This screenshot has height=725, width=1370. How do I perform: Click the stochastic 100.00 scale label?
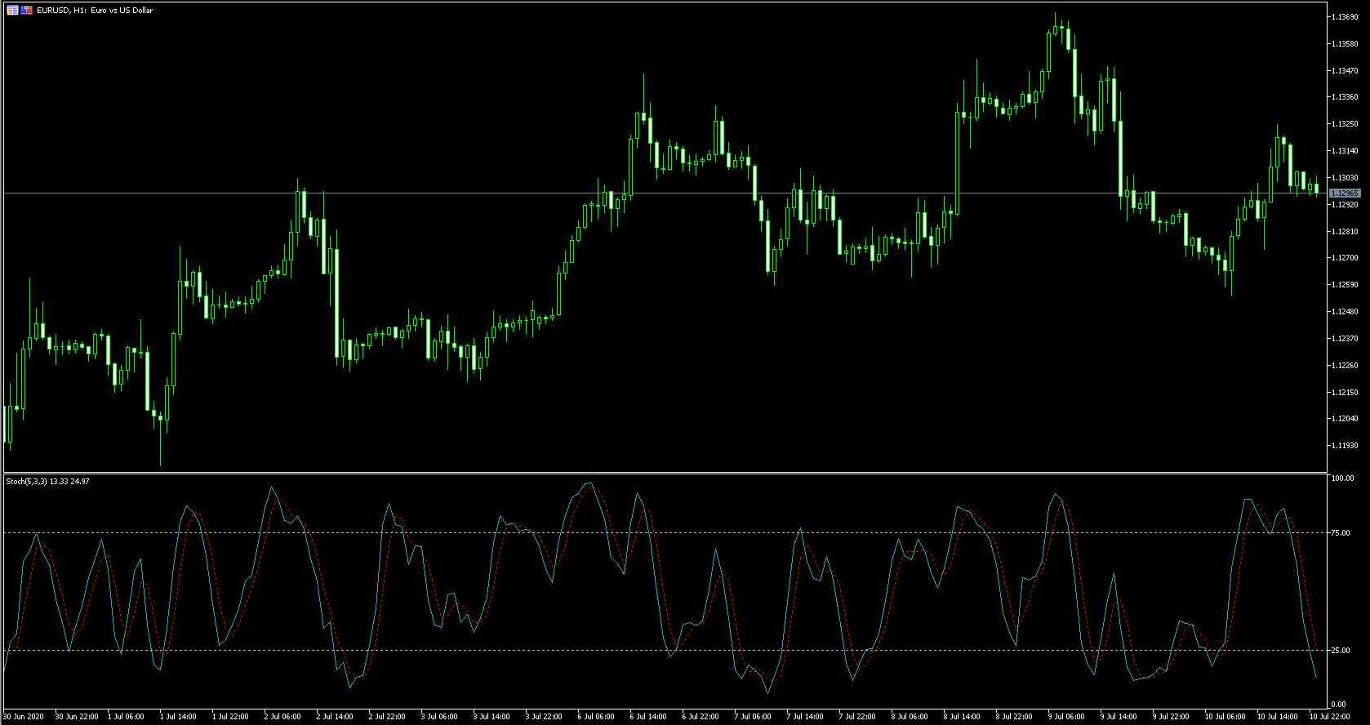(x=1342, y=478)
